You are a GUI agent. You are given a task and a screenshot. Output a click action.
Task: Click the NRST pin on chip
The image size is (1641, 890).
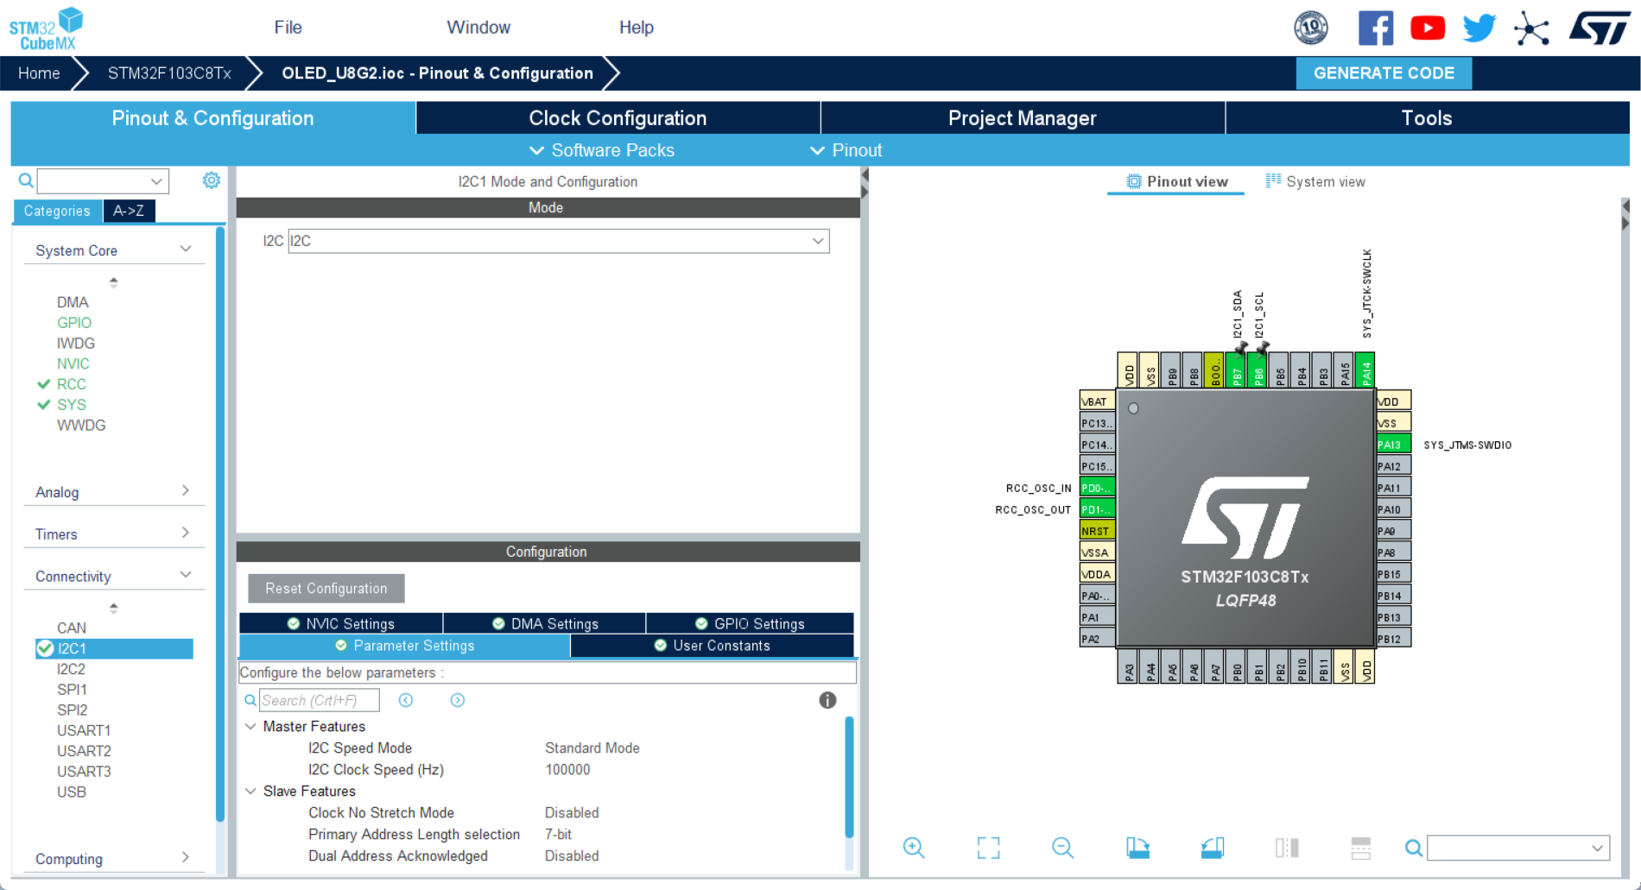pos(1097,531)
